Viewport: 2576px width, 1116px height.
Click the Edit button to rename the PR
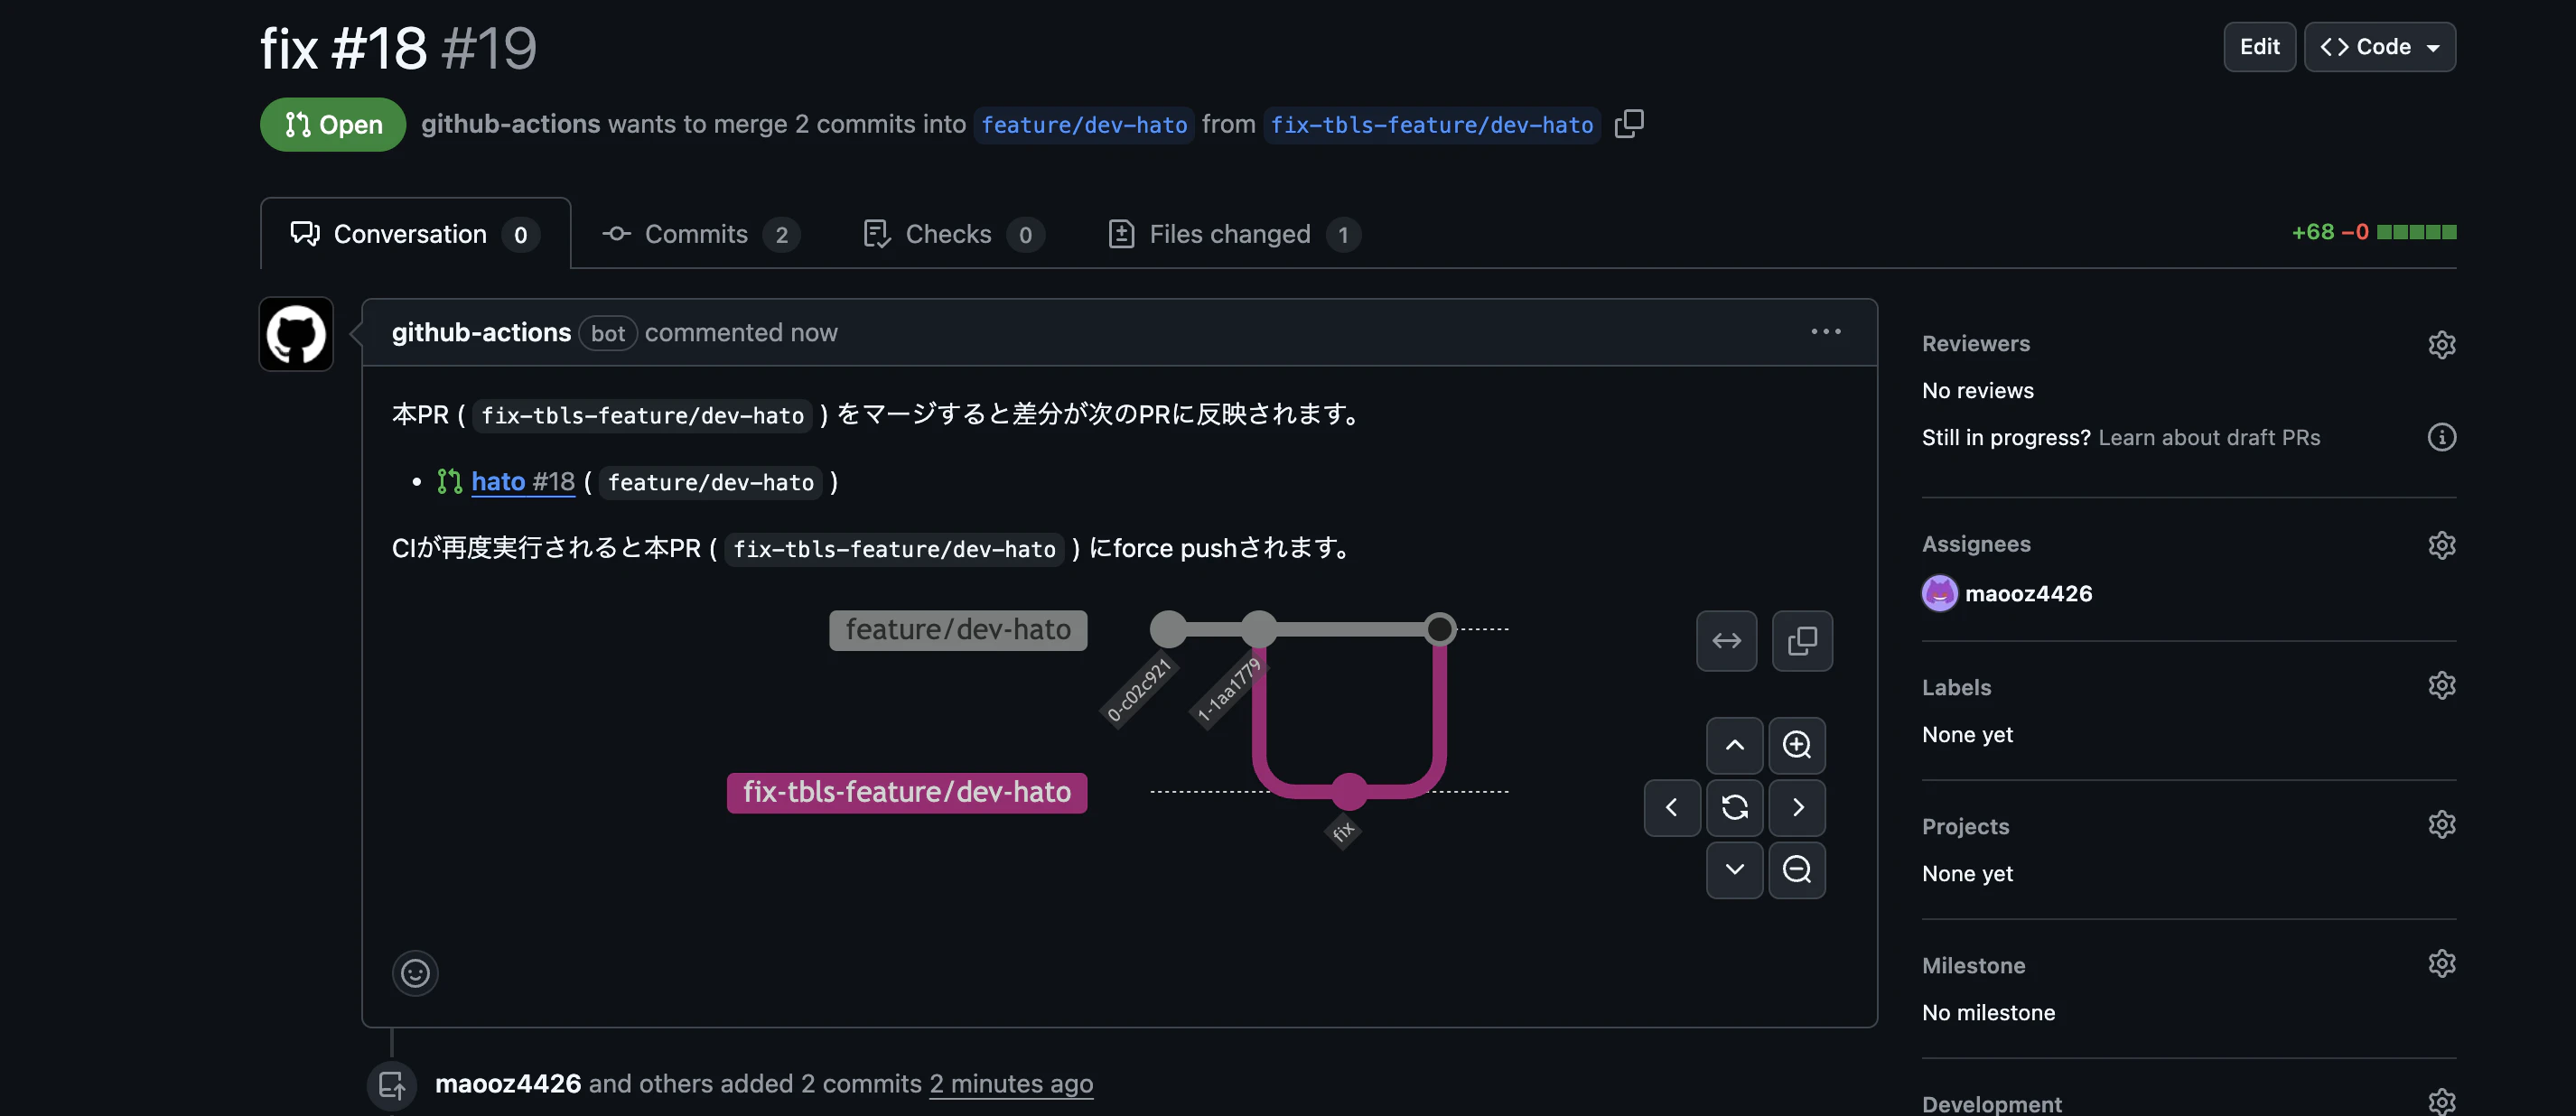[x=2260, y=46]
